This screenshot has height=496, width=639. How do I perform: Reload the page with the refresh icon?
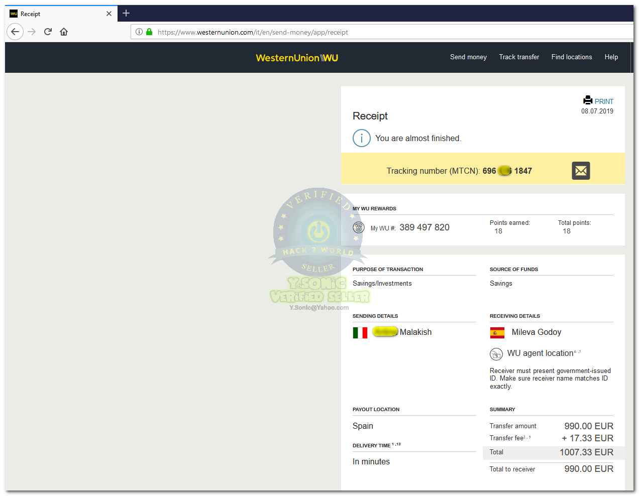coord(48,32)
